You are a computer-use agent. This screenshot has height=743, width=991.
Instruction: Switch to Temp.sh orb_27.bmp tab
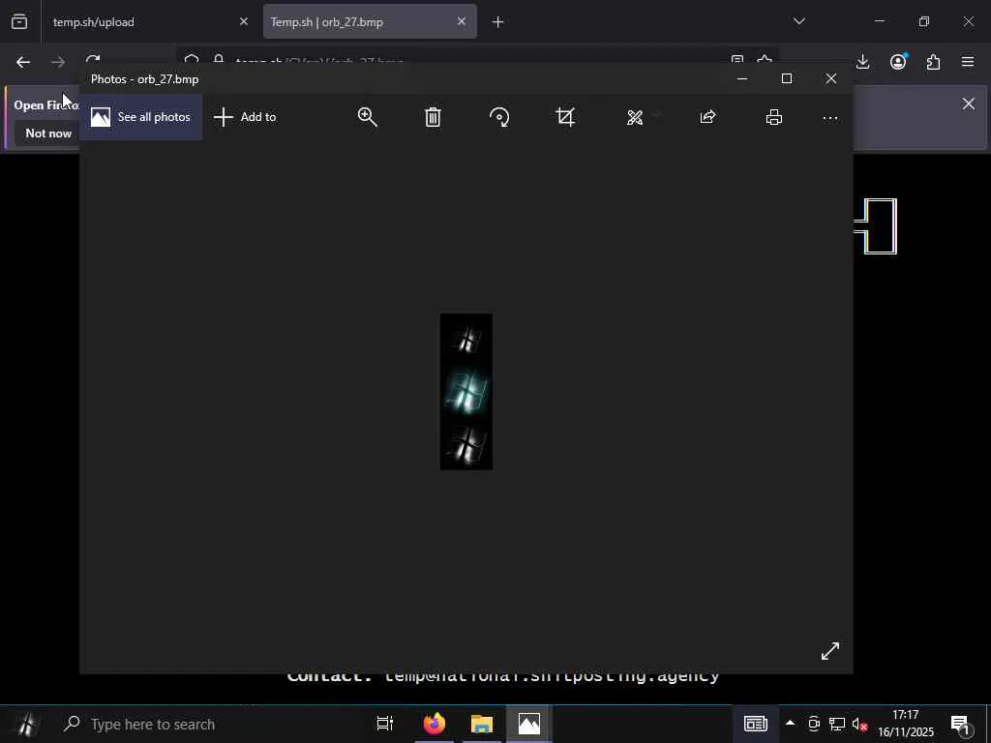[358, 22]
